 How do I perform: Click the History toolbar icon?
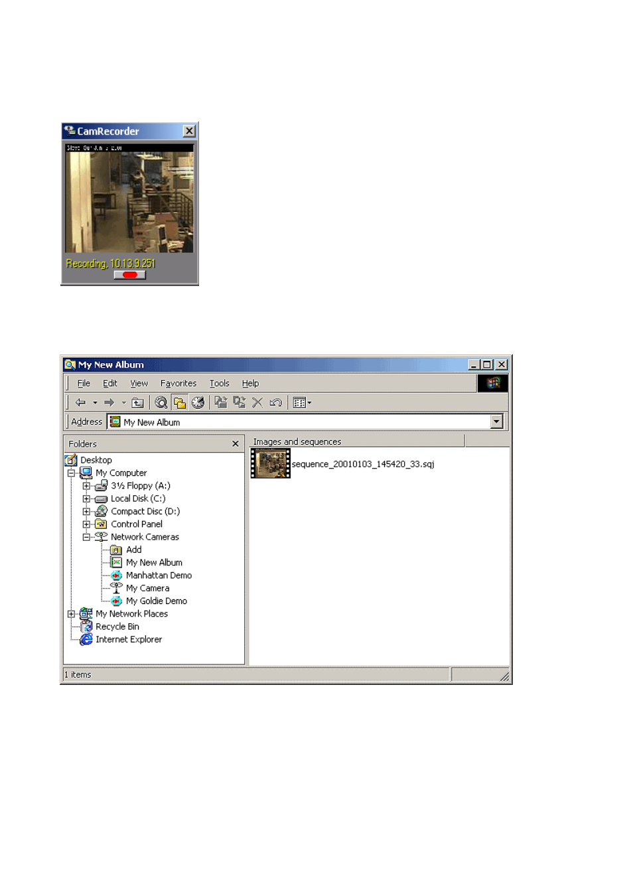pyautogui.click(x=198, y=402)
